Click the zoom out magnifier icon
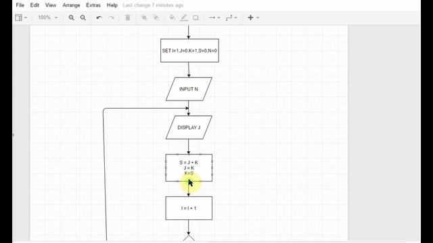This screenshot has height=243, width=433. [83, 18]
